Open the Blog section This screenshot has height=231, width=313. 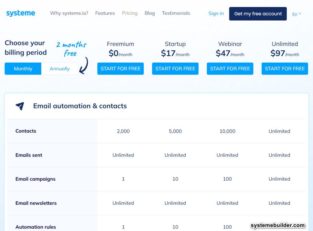(149, 13)
